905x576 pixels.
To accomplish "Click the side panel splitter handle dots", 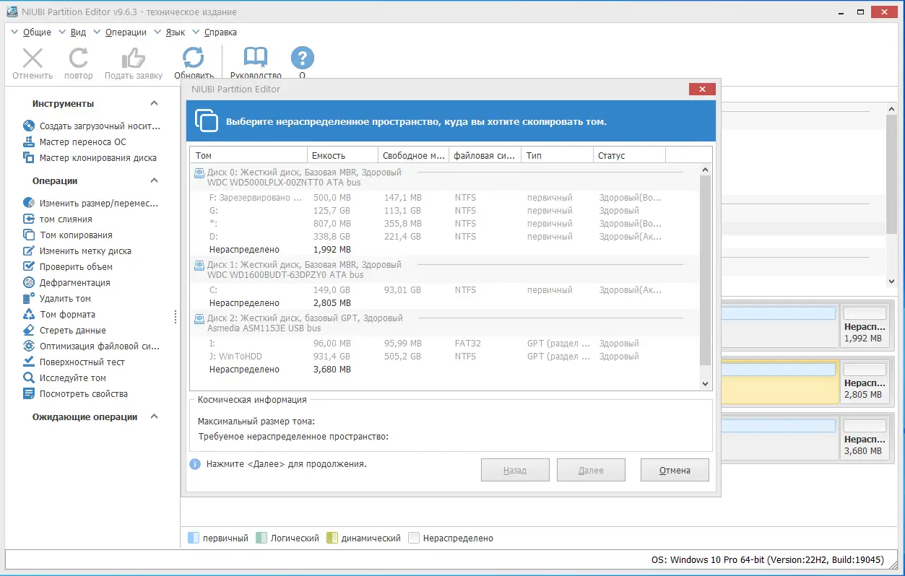I will coord(176,317).
